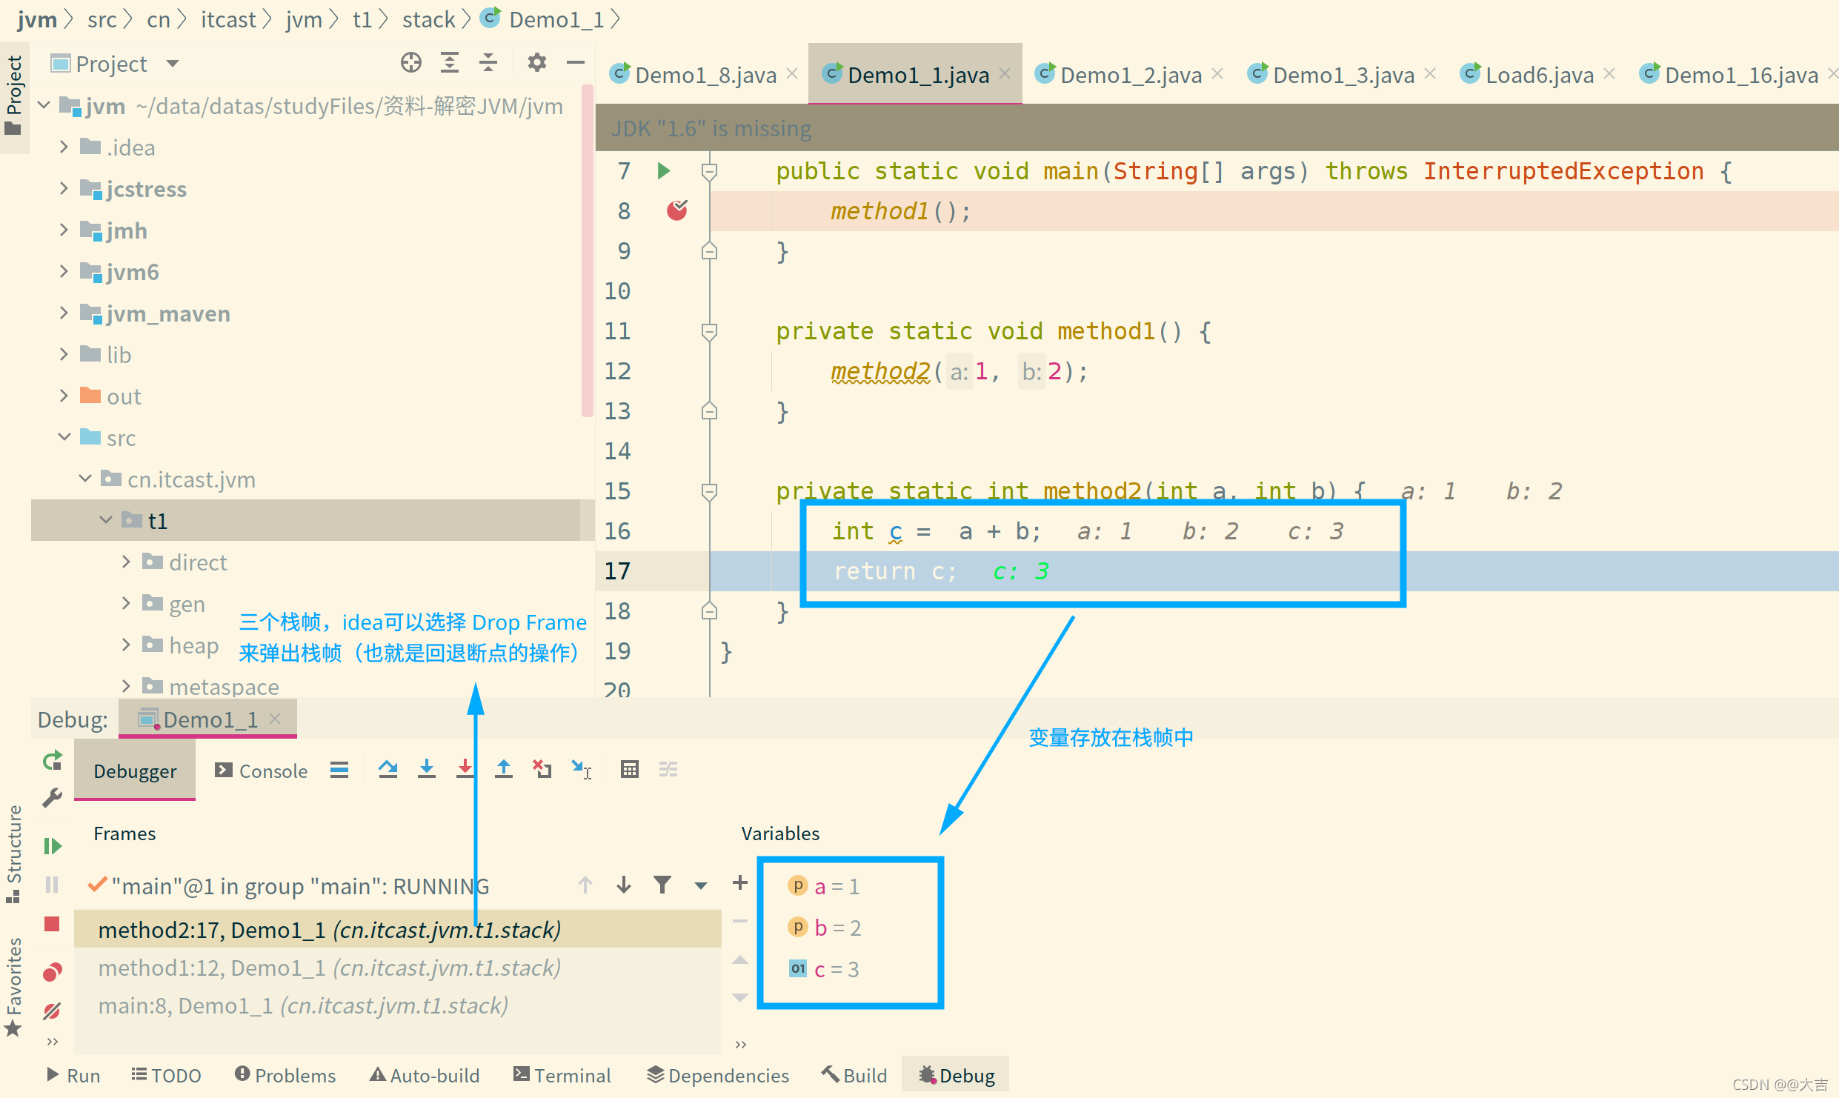Click the Force Step Into red icon
Viewport: 1839px width, 1098px height.
[x=465, y=769]
